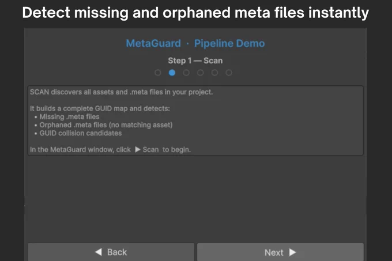Jump to the fifth step dot

[x=214, y=73]
